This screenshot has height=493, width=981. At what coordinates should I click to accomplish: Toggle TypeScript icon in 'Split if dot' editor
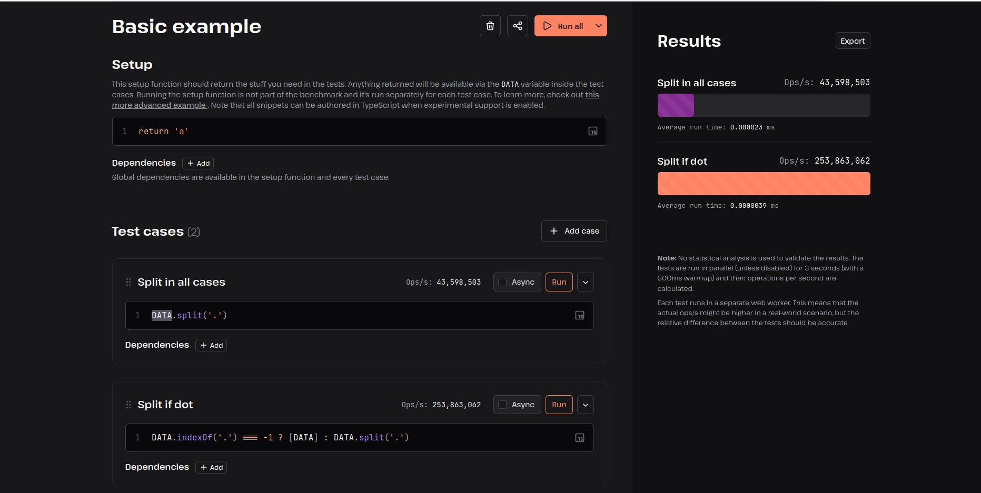click(579, 438)
